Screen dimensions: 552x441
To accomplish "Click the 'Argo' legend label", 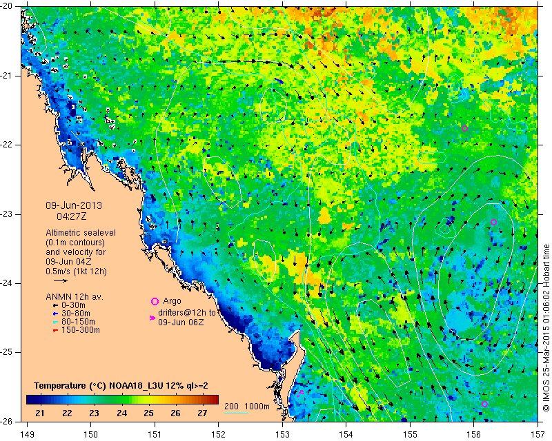I will 172,301.
